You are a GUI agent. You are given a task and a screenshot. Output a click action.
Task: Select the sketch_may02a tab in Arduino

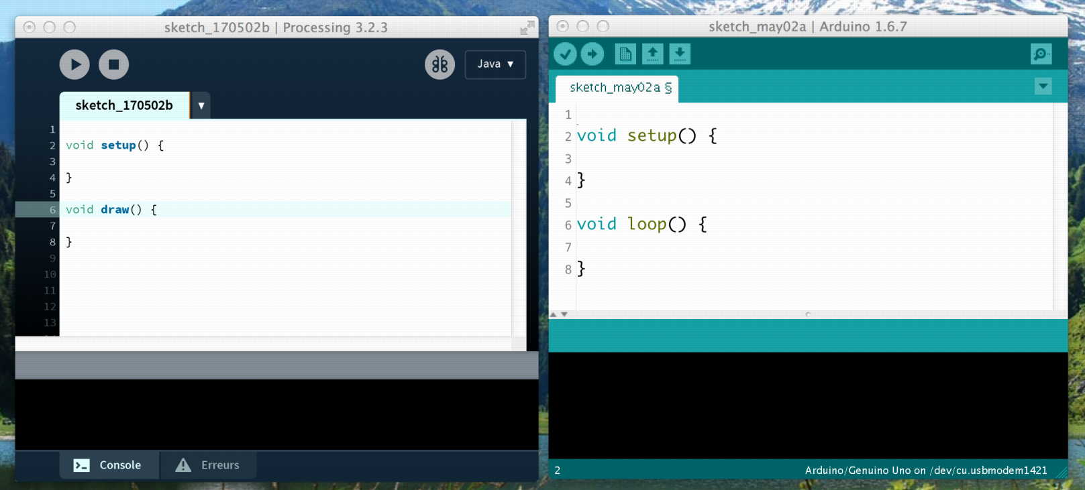point(617,88)
